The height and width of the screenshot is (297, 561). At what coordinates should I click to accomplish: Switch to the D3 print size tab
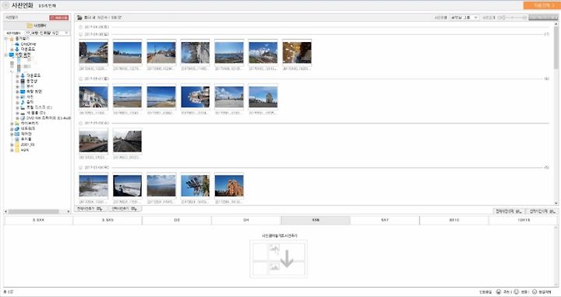click(x=177, y=220)
